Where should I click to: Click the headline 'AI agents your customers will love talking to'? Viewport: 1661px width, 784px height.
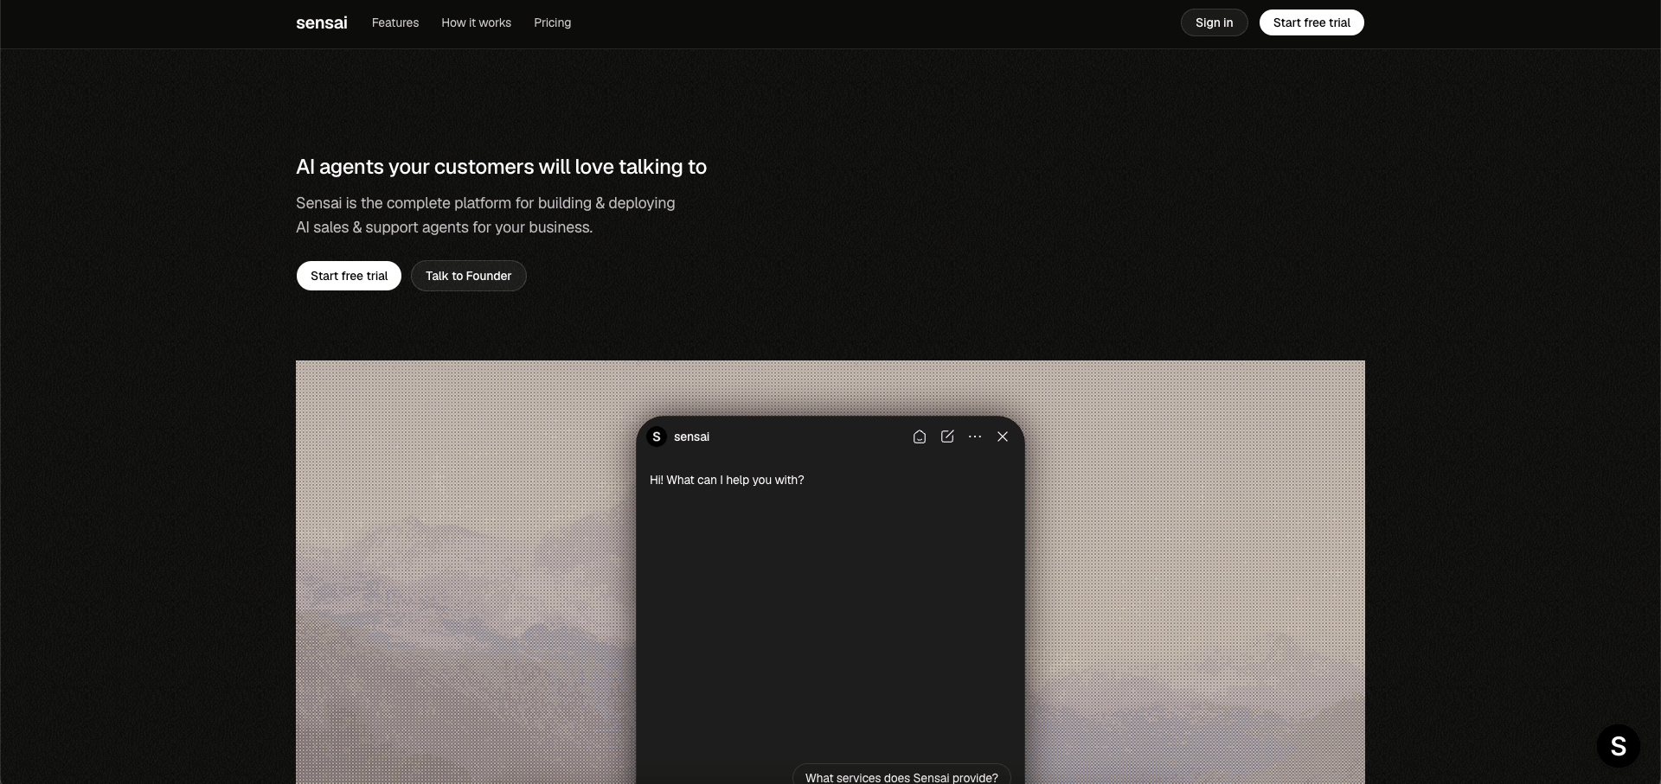(x=501, y=167)
